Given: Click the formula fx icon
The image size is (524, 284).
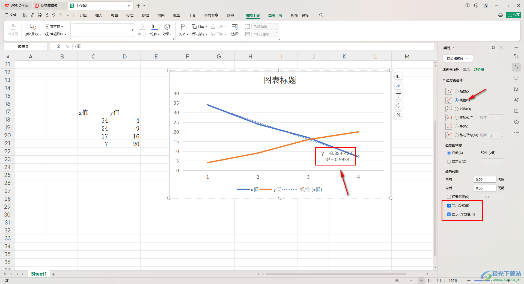Looking at the screenshot, I should [67, 46].
